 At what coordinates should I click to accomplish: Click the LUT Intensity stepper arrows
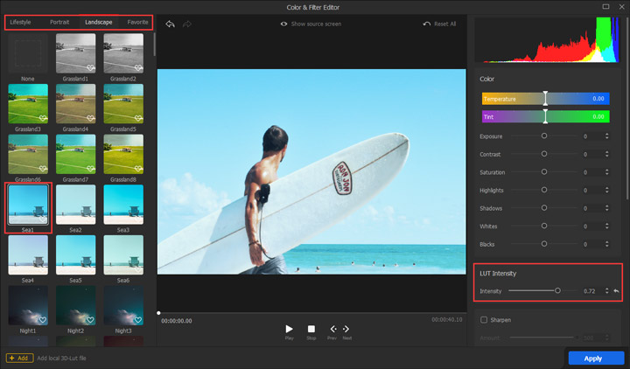[606, 290]
